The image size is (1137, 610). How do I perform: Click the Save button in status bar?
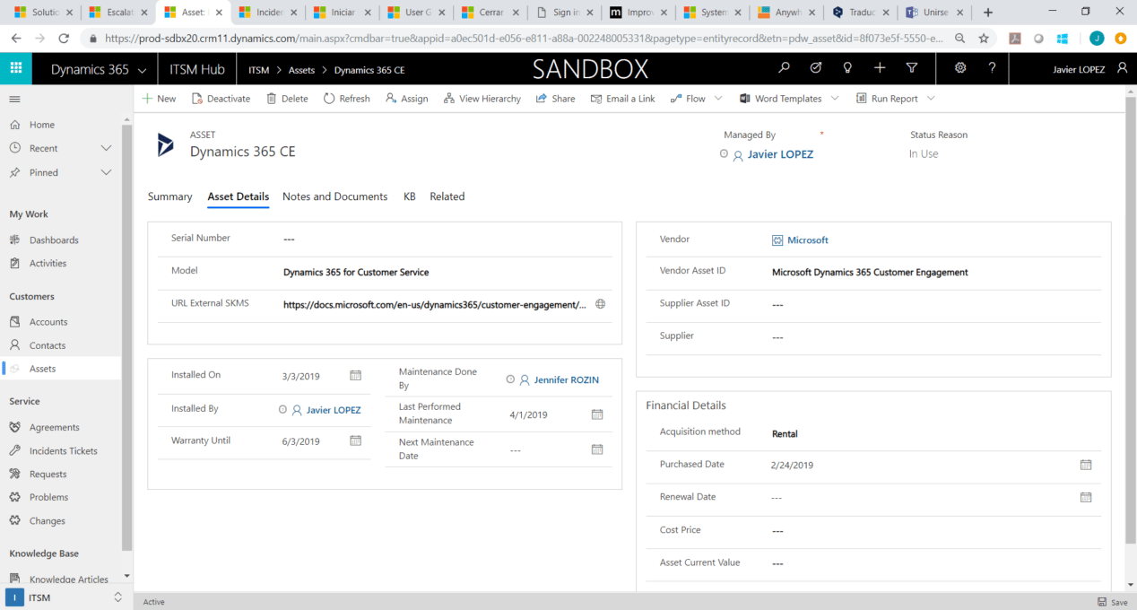(x=1113, y=602)
